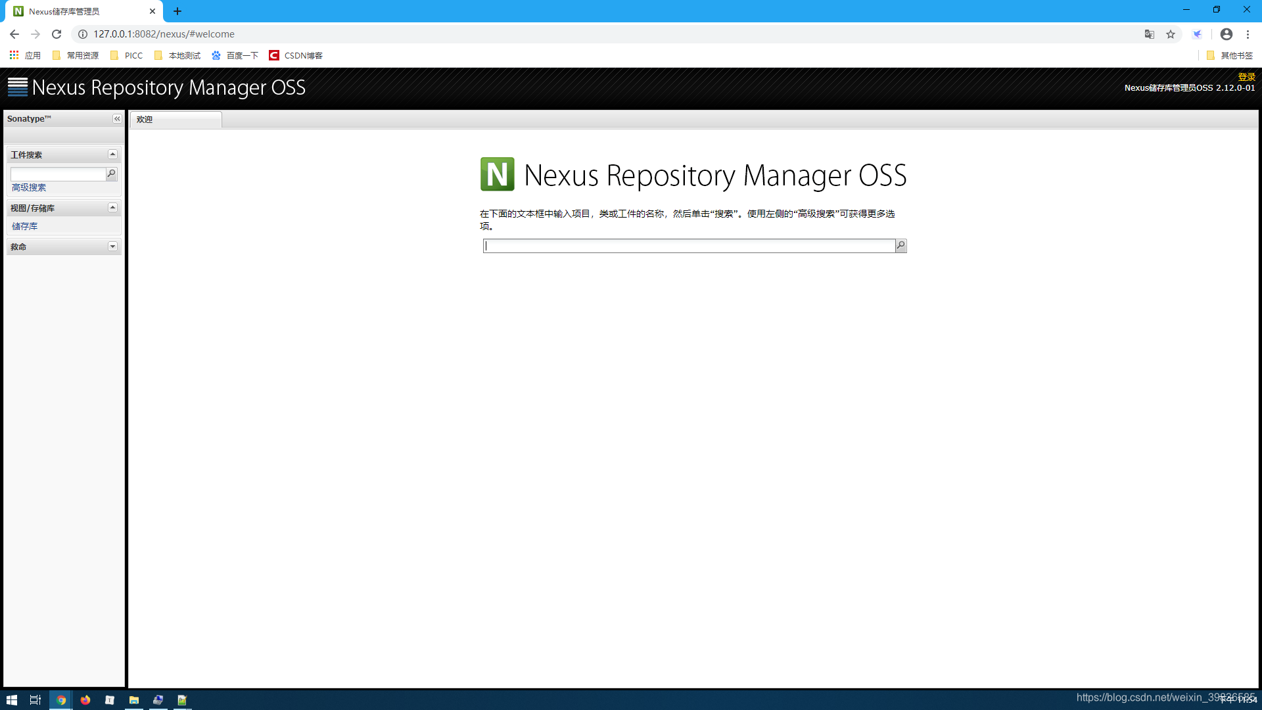Screen dimensions: 1262x710
Task: Reload the page with refresh icon
Action: click(57, 34)
